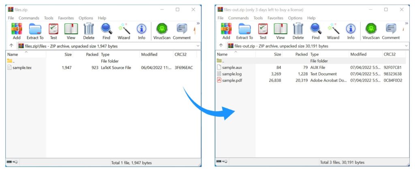This screenshot has width=415, height=172.
Task: Select sample.aux file
Action: click(232, 68)
